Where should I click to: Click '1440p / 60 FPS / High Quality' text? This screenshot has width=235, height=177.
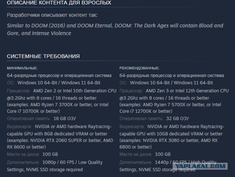pyautogui.click(x=186, y=162)
